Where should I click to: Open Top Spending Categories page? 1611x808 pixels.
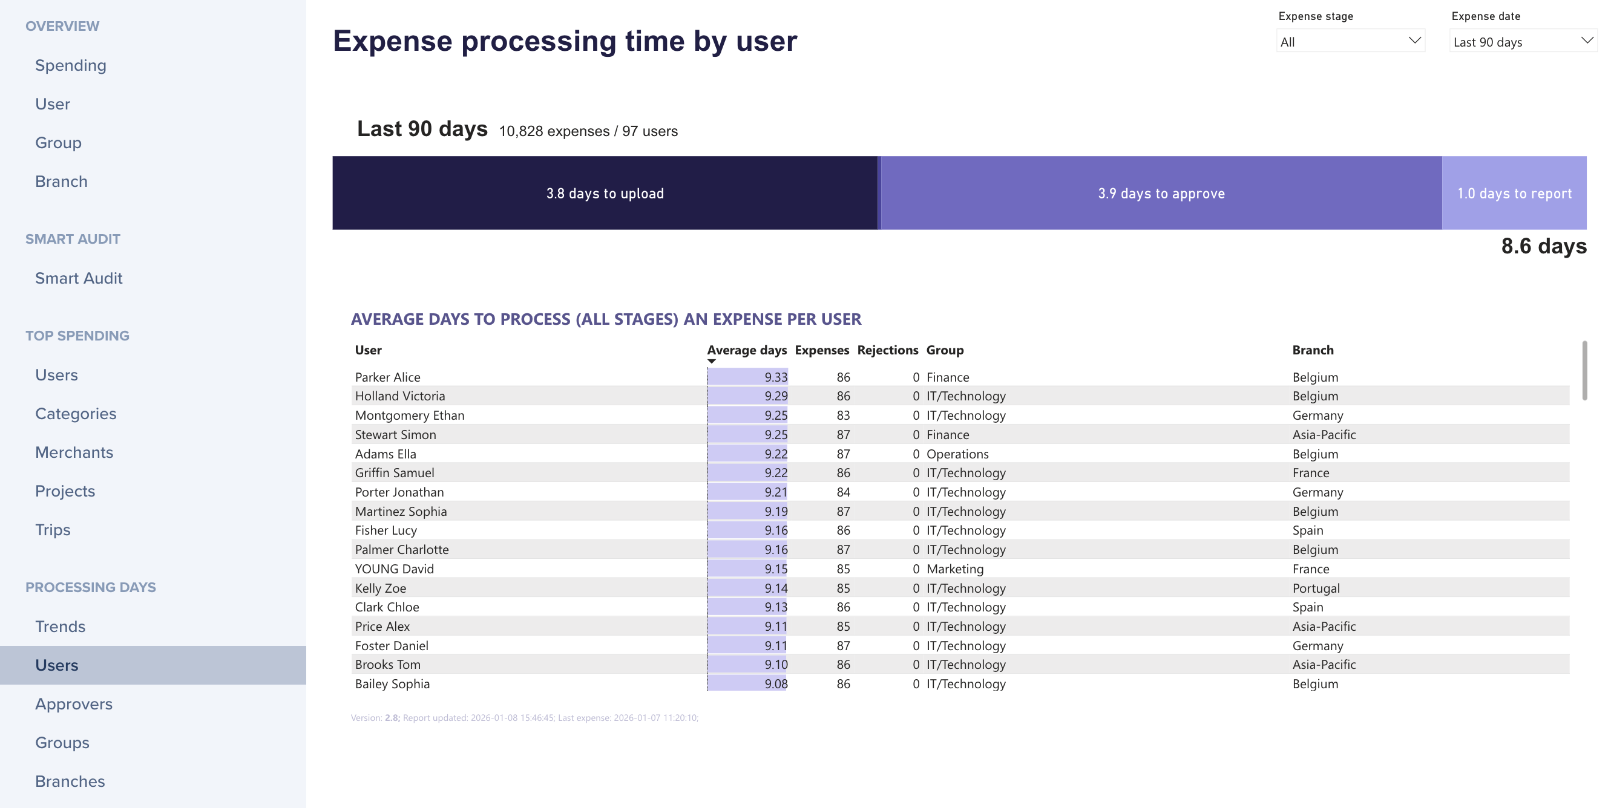75,414
